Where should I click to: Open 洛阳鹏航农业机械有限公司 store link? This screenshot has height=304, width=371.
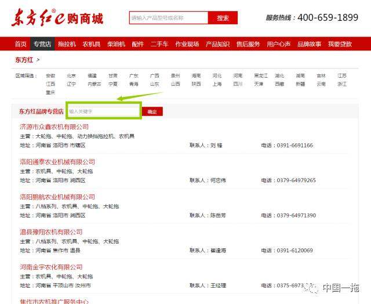(57, 197)
